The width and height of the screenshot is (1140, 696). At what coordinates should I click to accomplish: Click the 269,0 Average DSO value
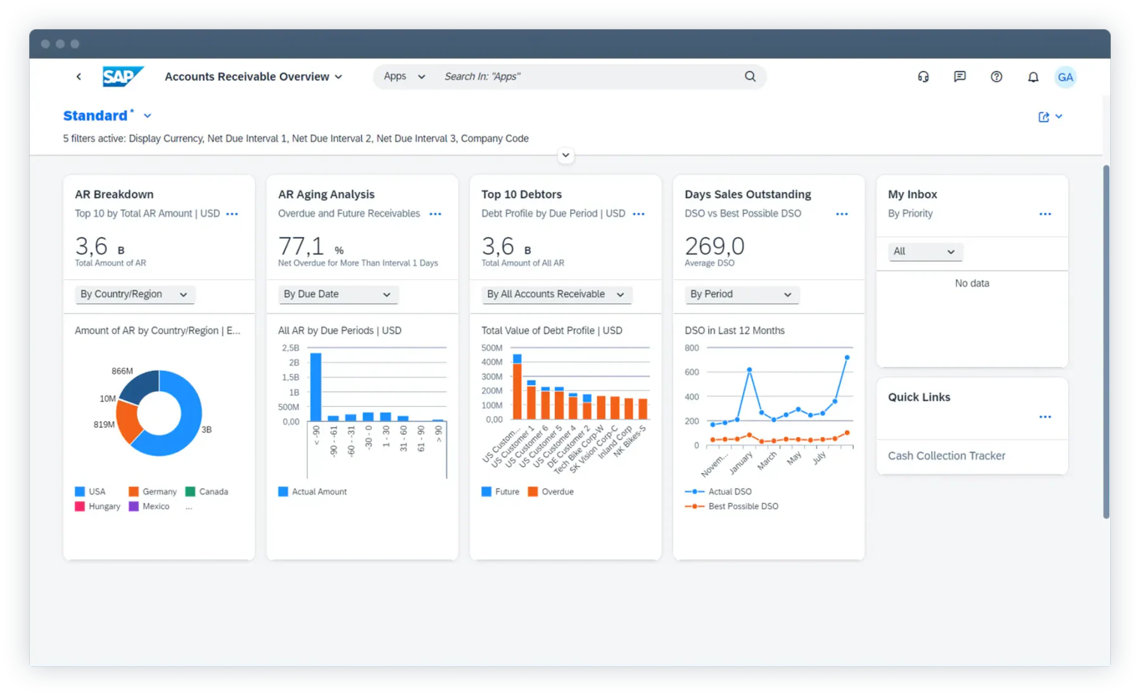click(714, 246)
